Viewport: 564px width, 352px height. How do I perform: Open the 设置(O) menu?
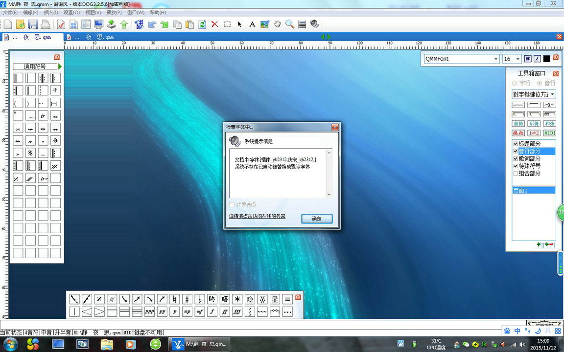tap(71, 12)
